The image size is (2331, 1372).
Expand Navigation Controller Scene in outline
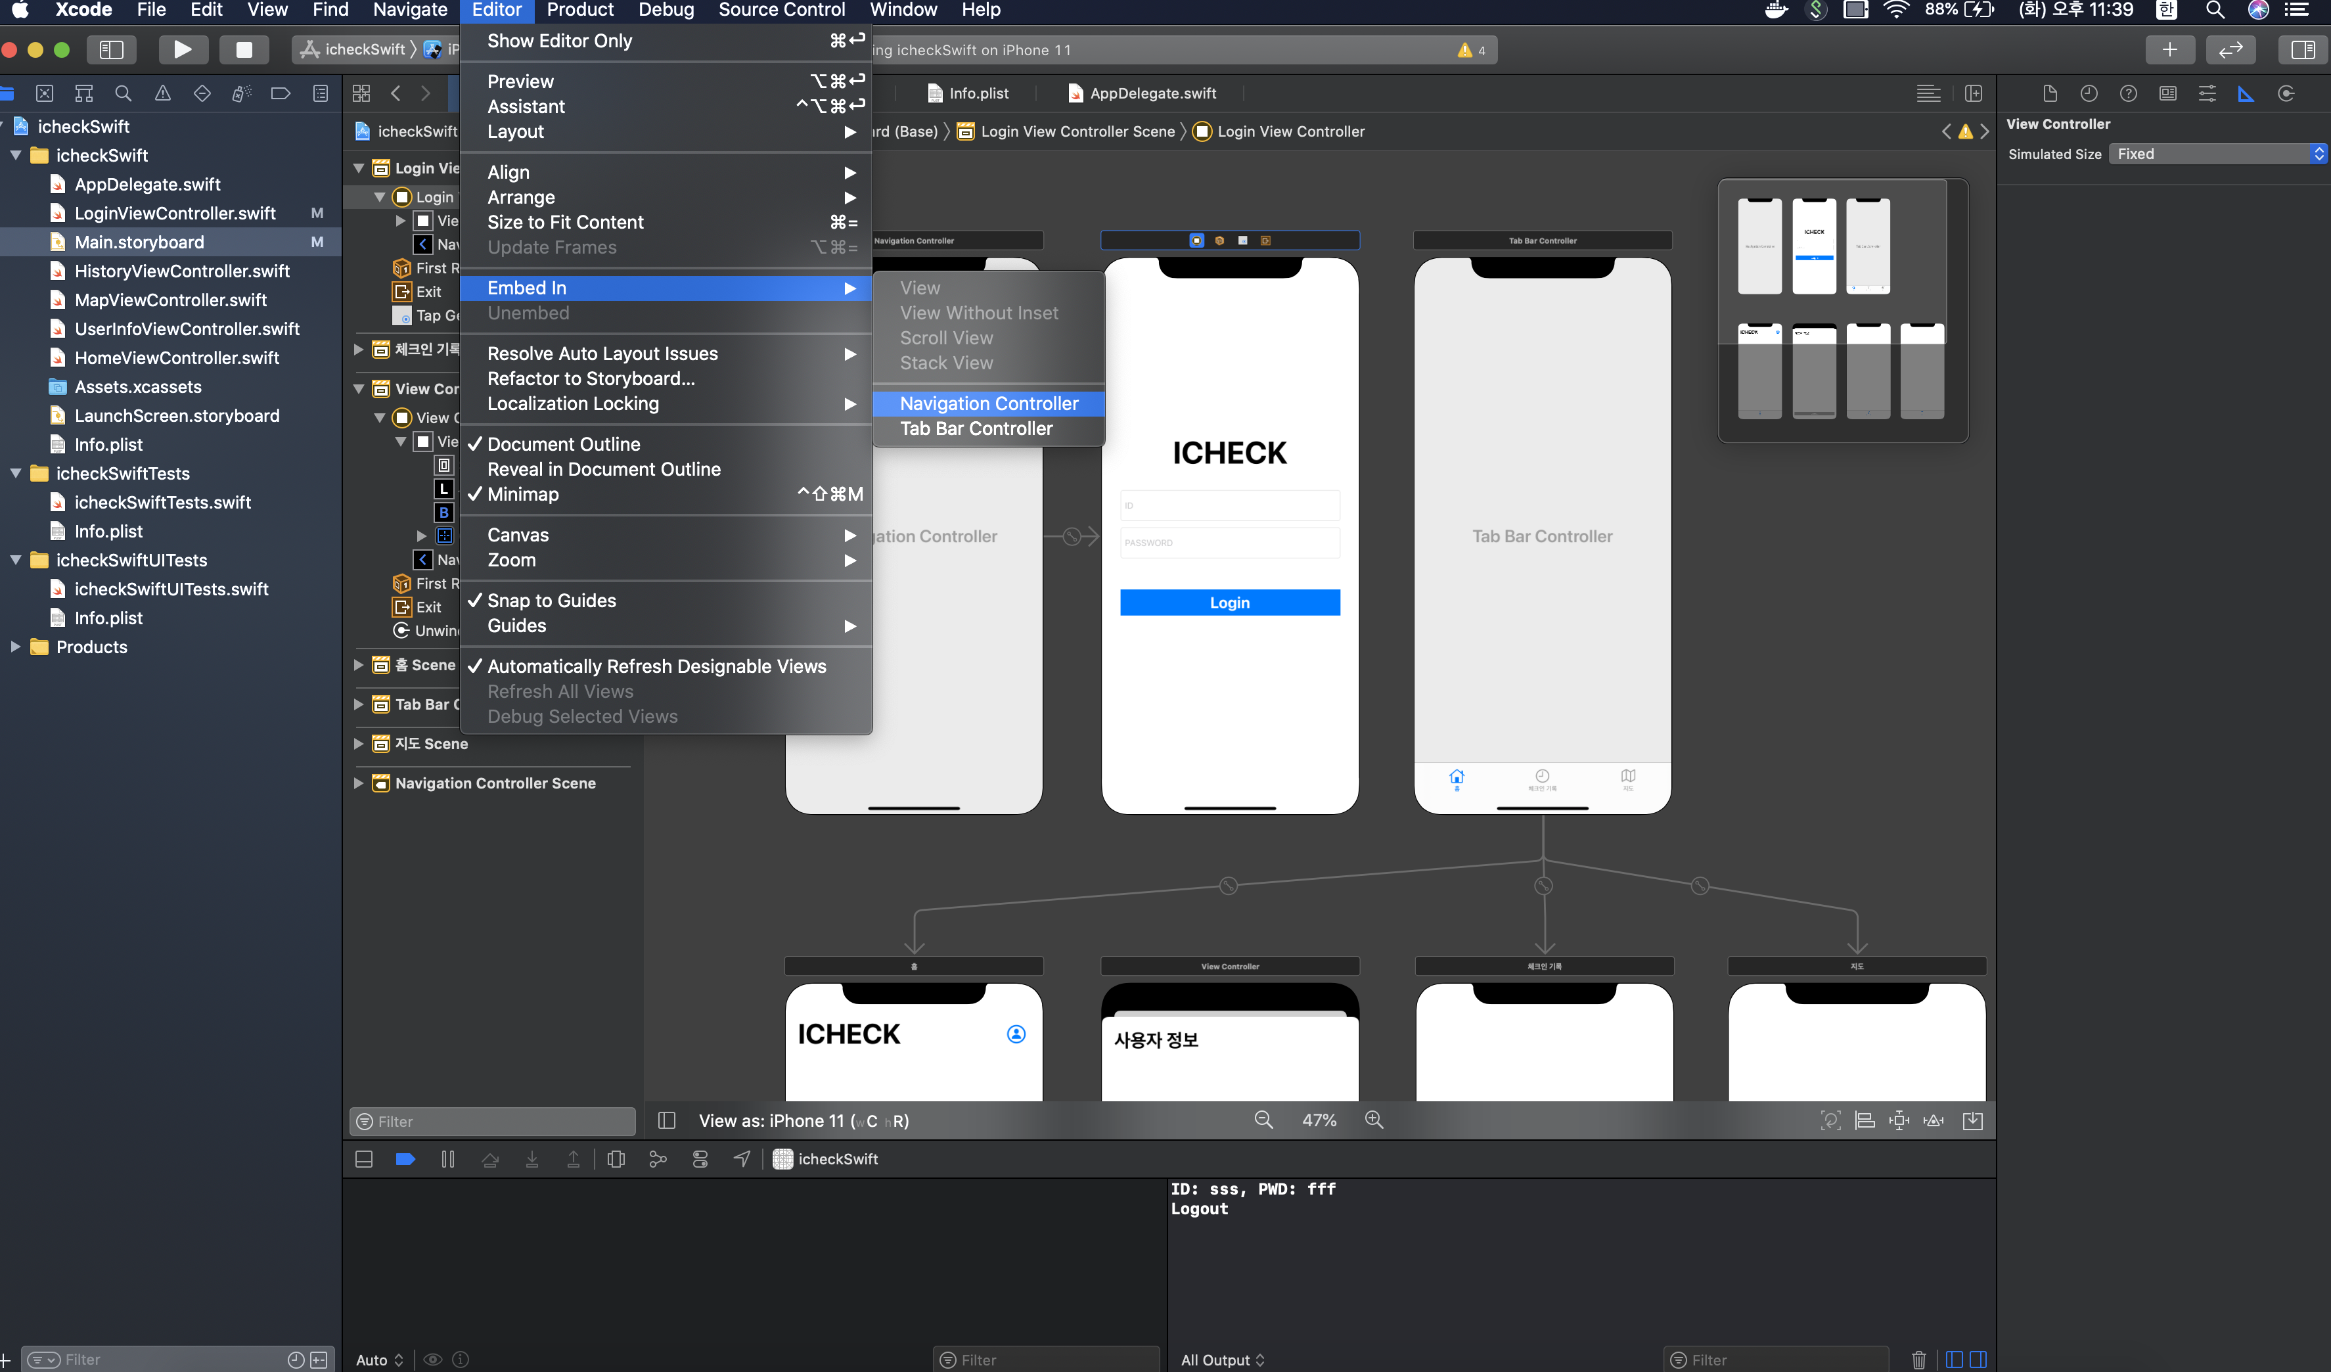point(358,783)
